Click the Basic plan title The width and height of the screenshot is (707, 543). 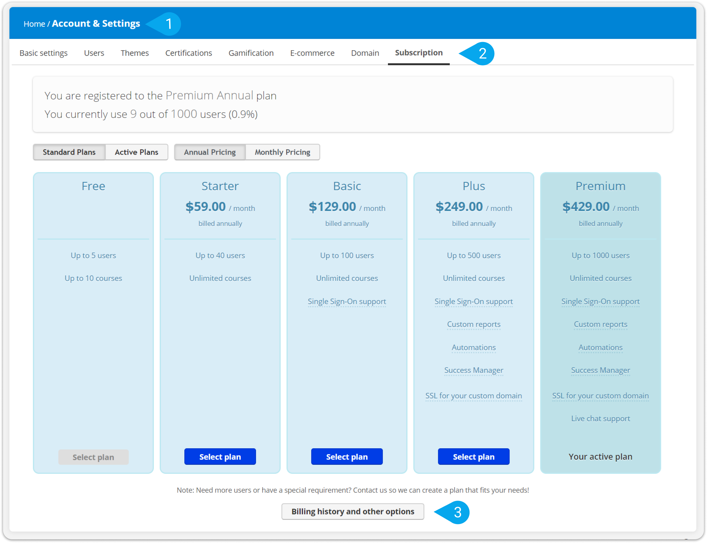(347, 186)
